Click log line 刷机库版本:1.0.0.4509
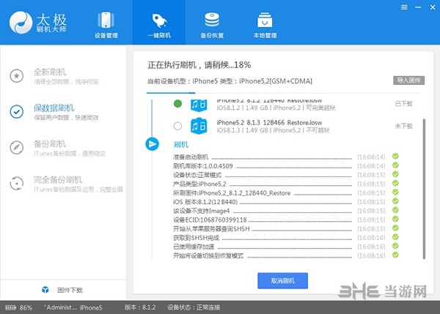The width and height of the screenshot is (440, 314). click(x=203, y=166)
